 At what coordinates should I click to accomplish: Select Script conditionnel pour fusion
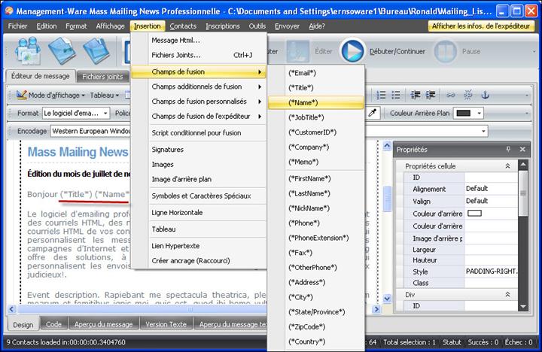tap(199, 133)
